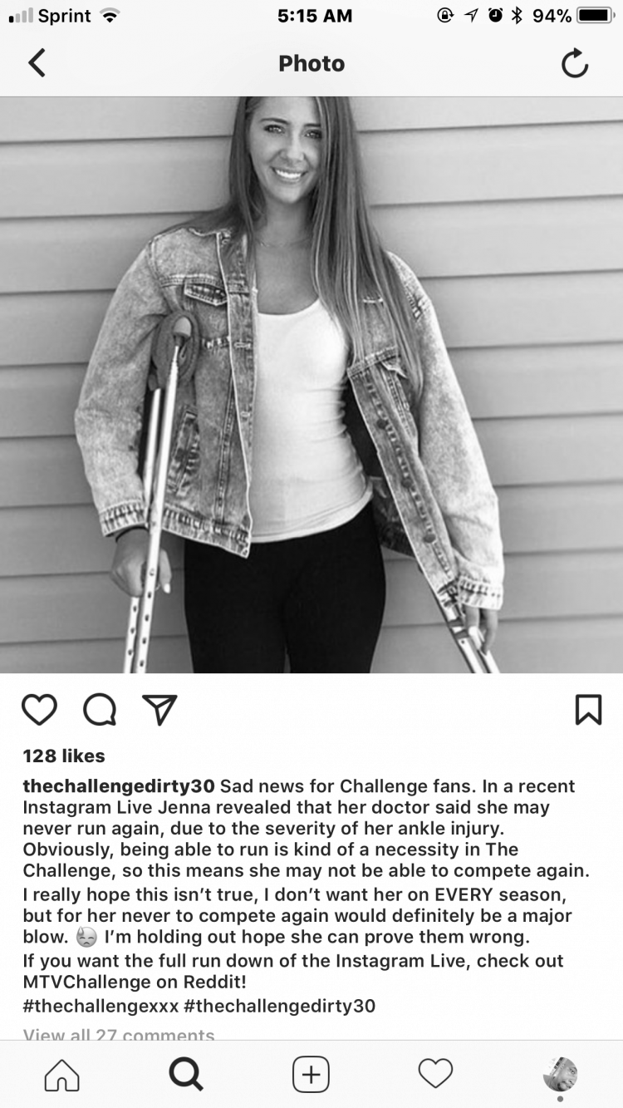The image size is (623, 1108).
Task: Tap the Photo title header
Action: (311, 63)
